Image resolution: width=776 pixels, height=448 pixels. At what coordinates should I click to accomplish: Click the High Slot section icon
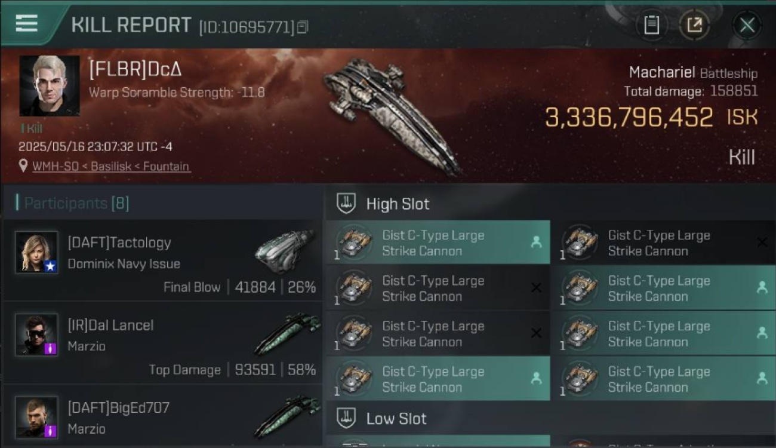[x=346, y=204]
